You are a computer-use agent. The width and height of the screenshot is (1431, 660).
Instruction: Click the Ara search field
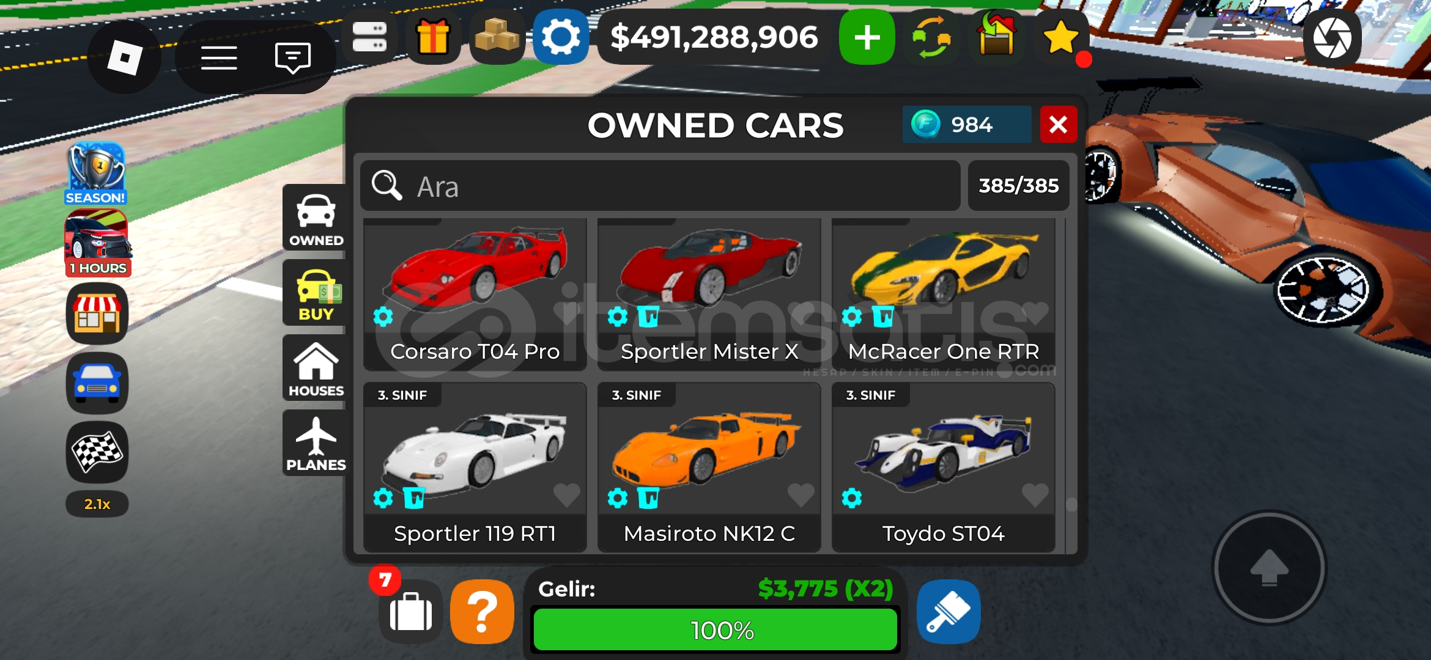tap(660, 186)
